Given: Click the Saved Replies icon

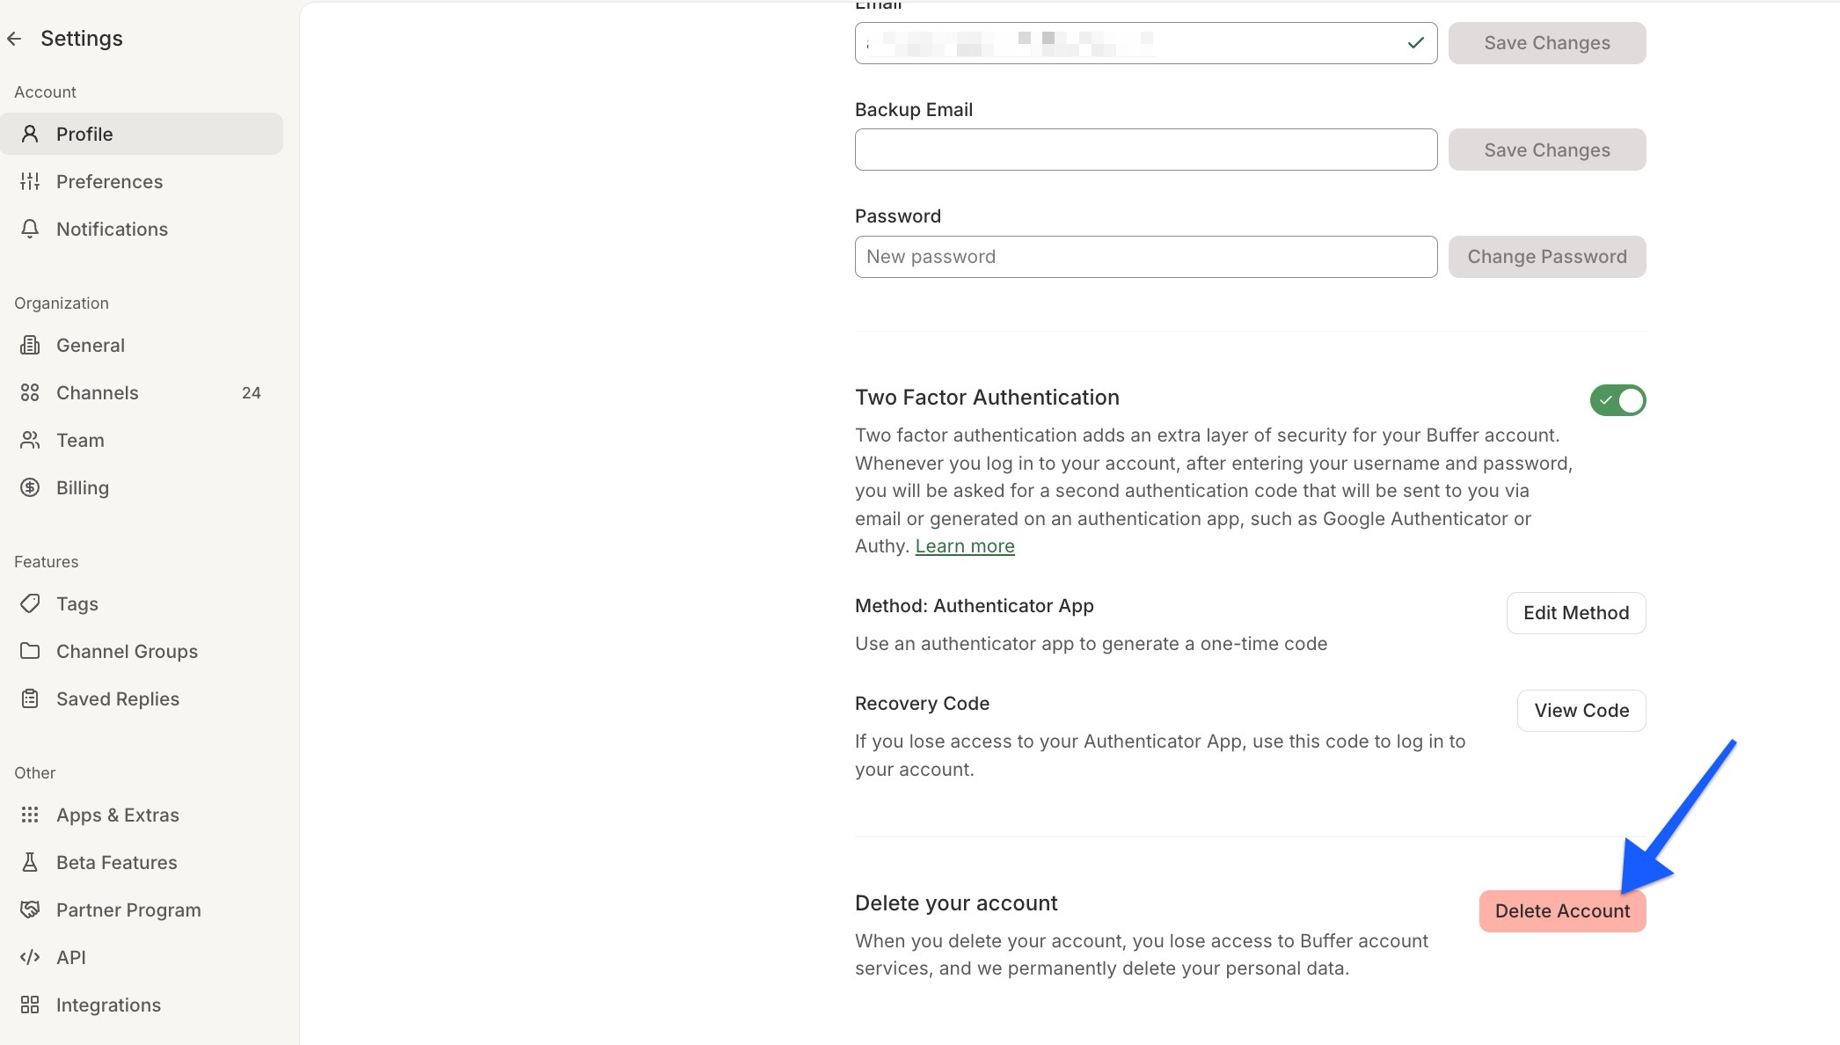Looking at the screenshot, I should (x=31, y=698).
